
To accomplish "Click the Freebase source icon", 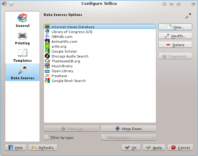I will 47,76.
